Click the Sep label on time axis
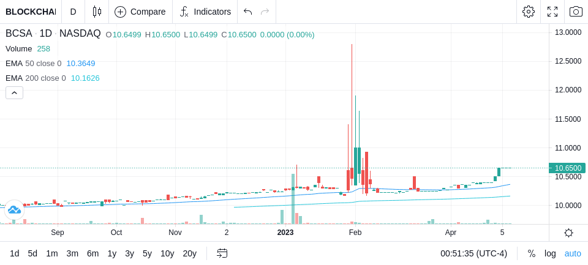The image size is (588, 265). [58, 233]
